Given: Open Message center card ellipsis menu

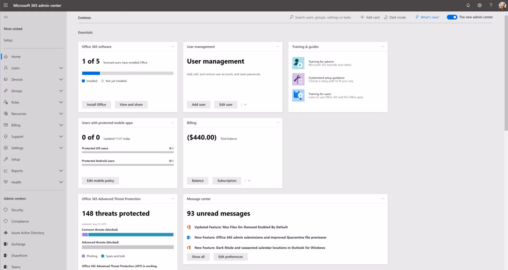Looking at the screenshot, I should click(383, 199).
